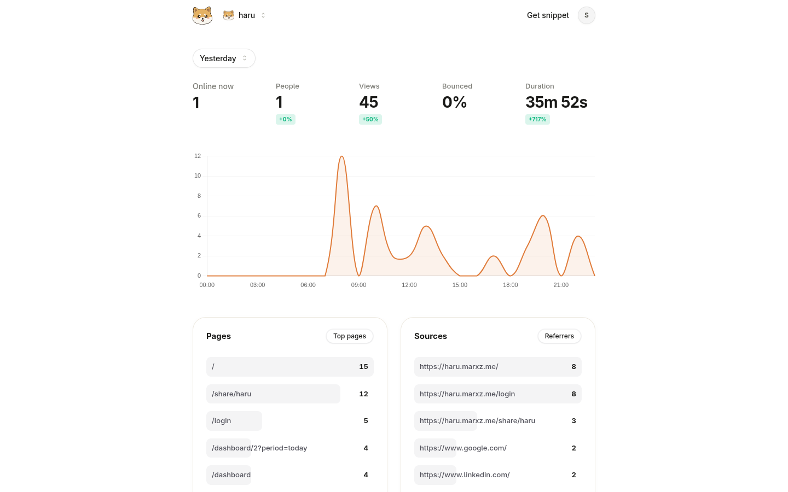Open the S user avatar menu
Viewport: 788px width, 492px height.
[x=586, y=15]
